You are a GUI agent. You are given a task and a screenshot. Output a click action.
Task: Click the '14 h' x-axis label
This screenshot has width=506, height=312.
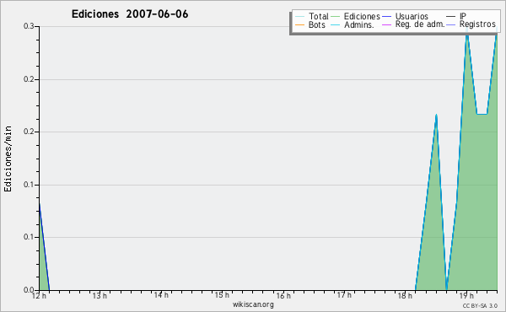(x=161, y=295)
